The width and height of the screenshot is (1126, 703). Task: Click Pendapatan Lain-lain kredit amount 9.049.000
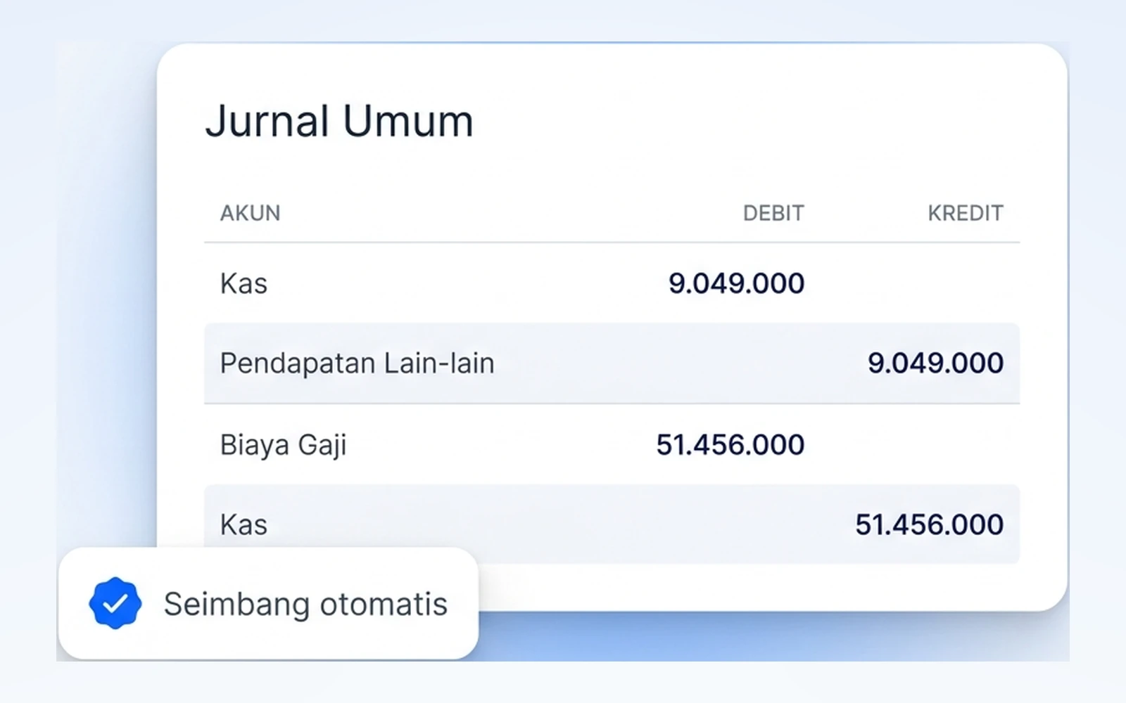pos(935,363)
